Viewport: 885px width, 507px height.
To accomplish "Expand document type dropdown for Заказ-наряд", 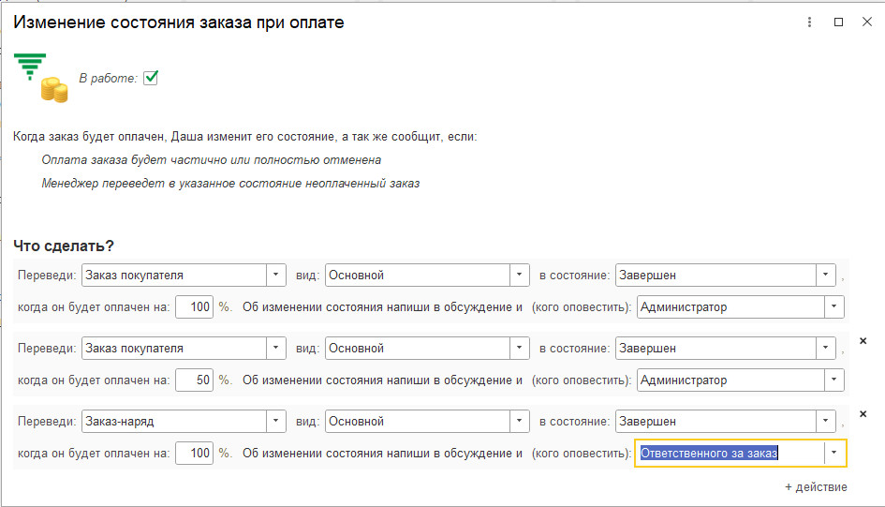I will (276, 421).
